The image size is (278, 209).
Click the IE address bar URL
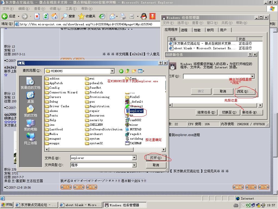pyautogui.click(x=86, y=24)
